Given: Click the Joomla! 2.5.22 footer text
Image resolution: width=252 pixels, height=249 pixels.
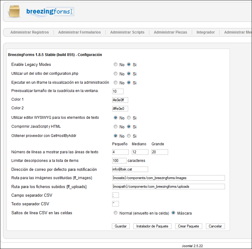Looking at the screenshot, I should point(192,246).
